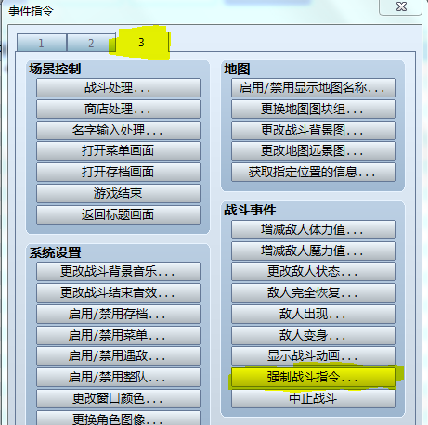Screen dimensions: 428x425
Task: Open 更改战斗结束音效 command
Action: (x=118, y=292)
